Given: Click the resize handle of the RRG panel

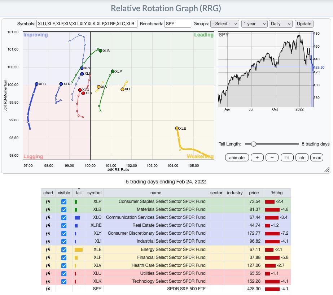Looking at the screenshot, I should (x=327, y=169).
